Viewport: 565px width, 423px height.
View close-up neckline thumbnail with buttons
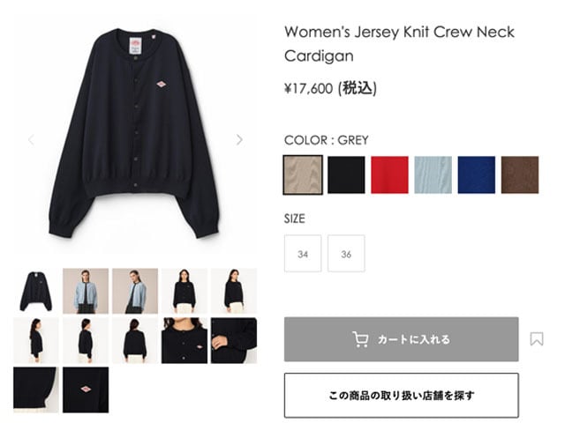(185, 340)
